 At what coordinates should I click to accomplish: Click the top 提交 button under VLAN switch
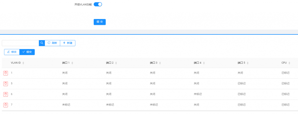coord(100,22)
